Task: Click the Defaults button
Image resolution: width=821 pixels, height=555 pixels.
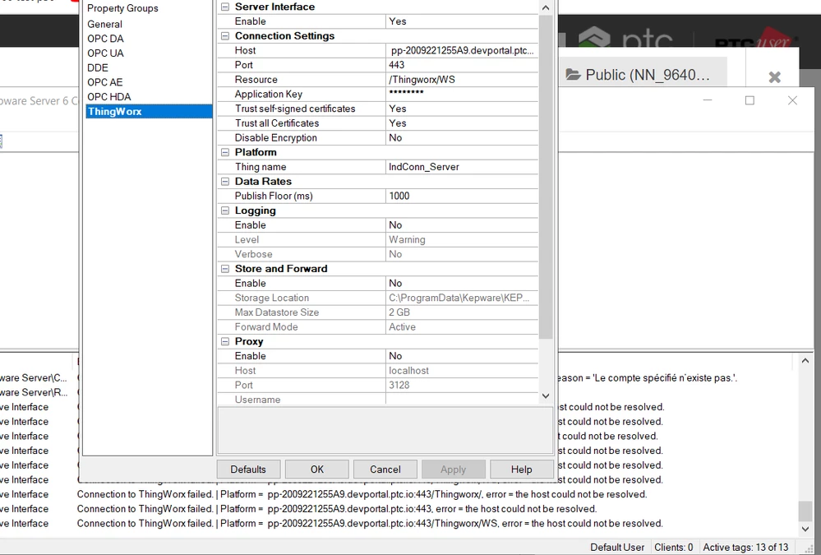Action: [248, 469]
